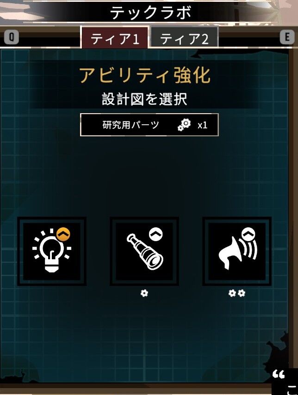Click the 研究用パーツ label text
The image size is (298, 395).
pos(130,125)
